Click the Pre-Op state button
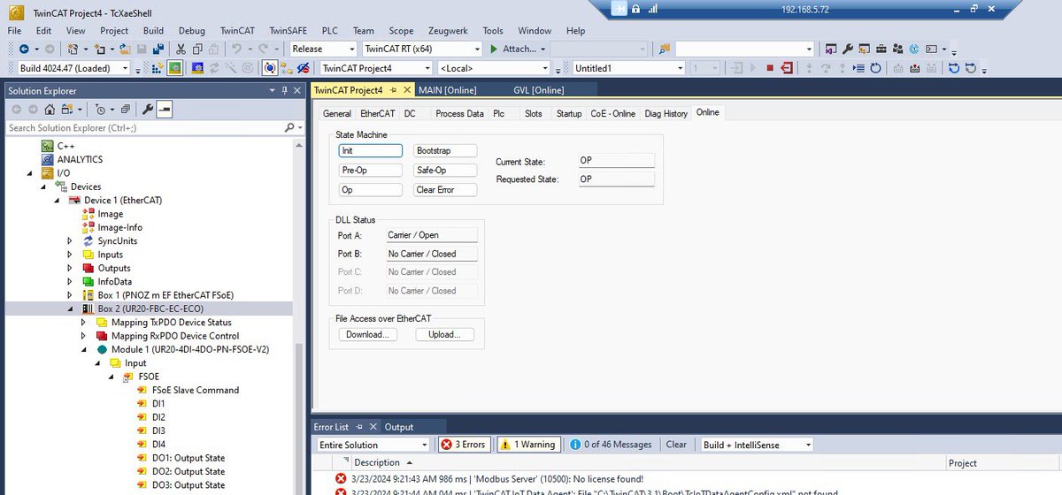1062x495 pixels. [x=371, y=170]
